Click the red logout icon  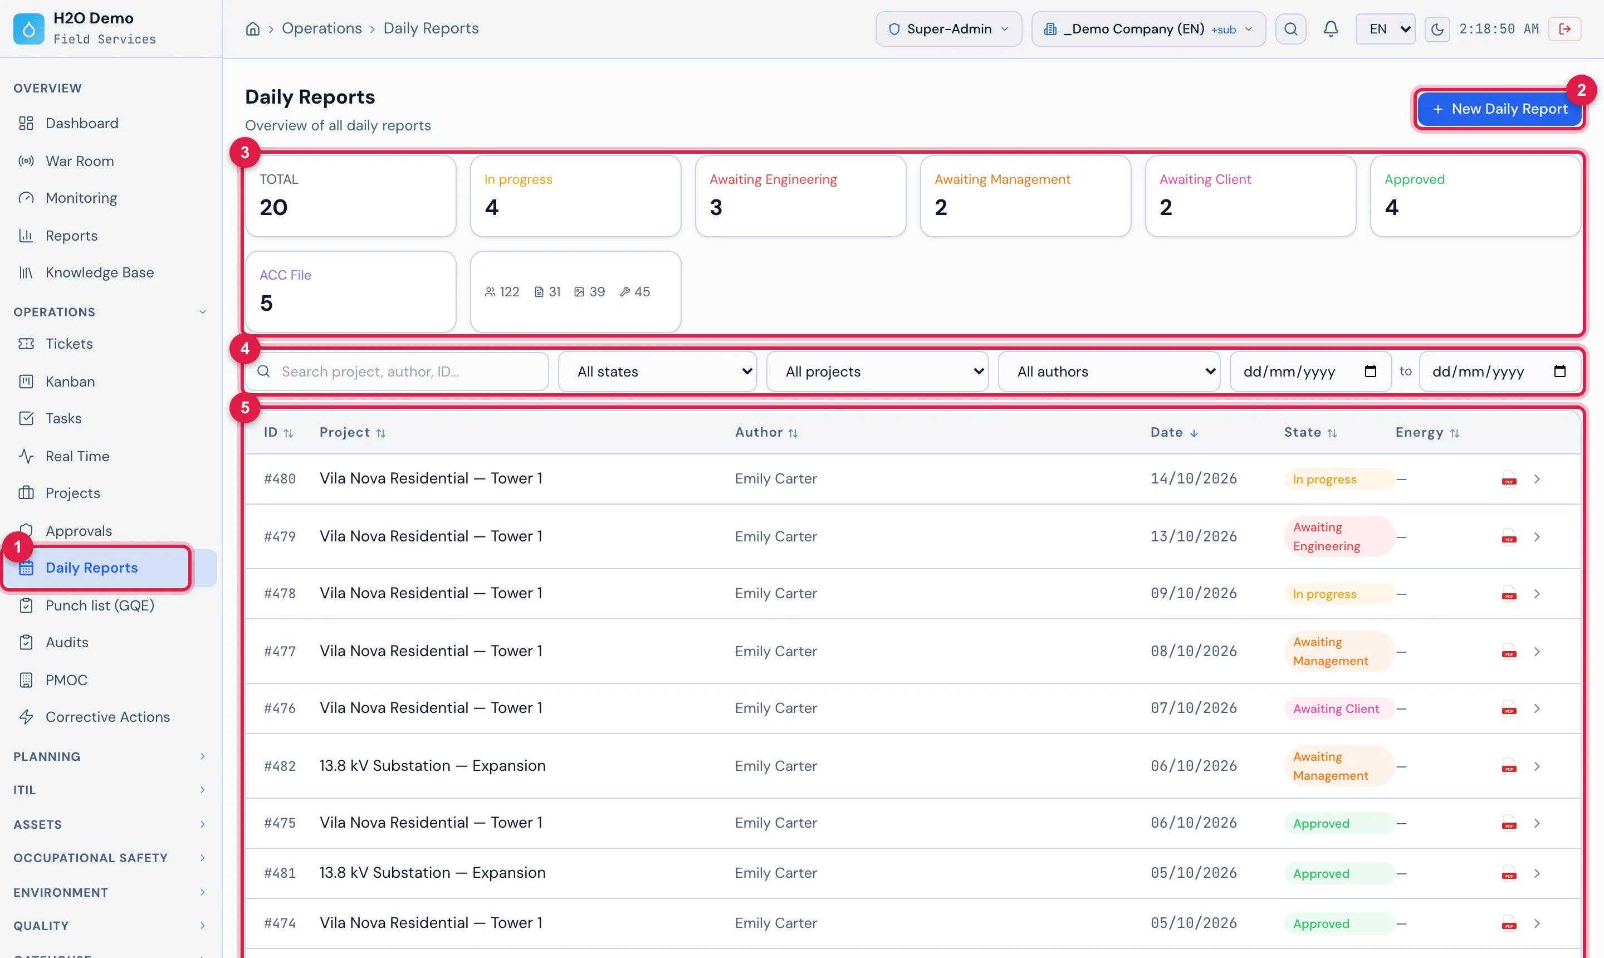click(1564, 29)
